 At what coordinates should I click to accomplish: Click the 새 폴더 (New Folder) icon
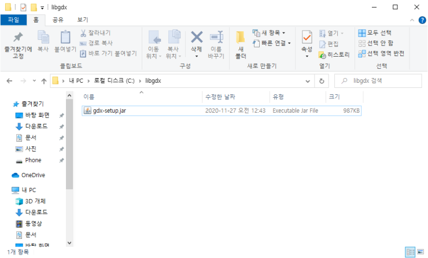241,43
